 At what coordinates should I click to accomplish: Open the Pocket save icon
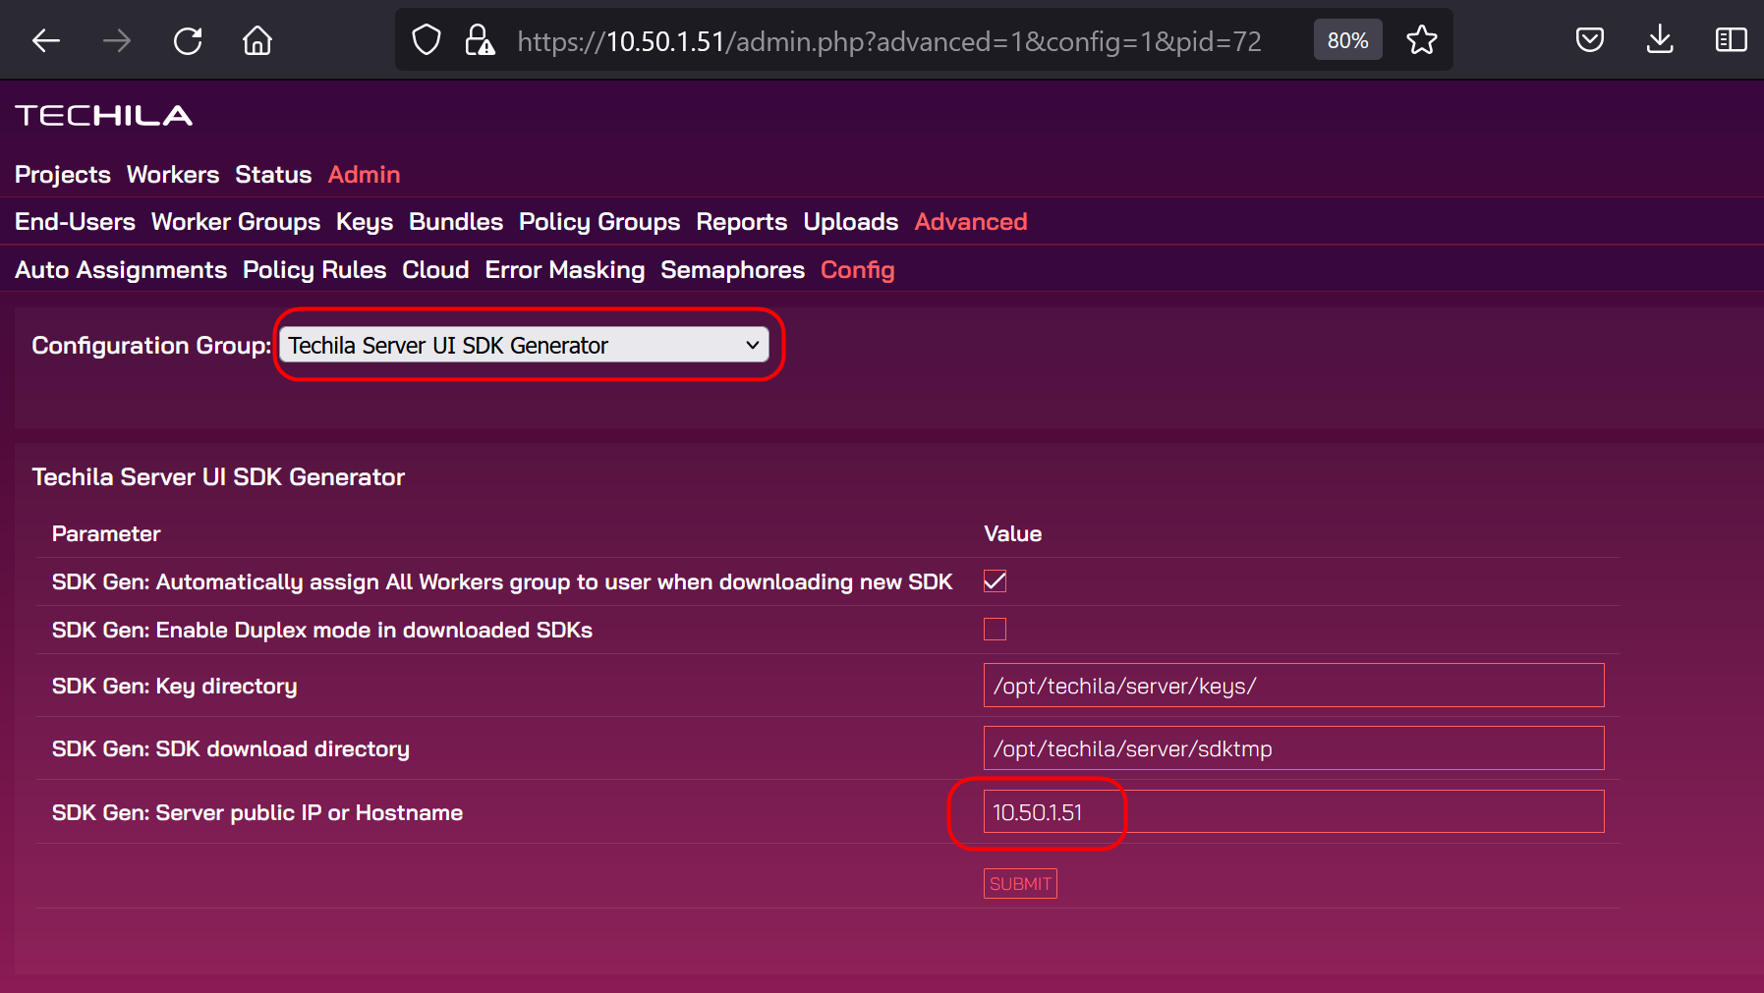1589,40
